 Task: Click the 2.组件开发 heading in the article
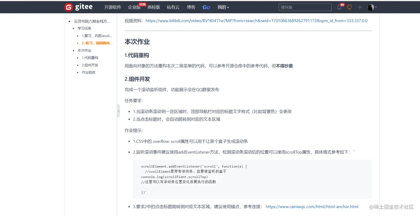137,79
